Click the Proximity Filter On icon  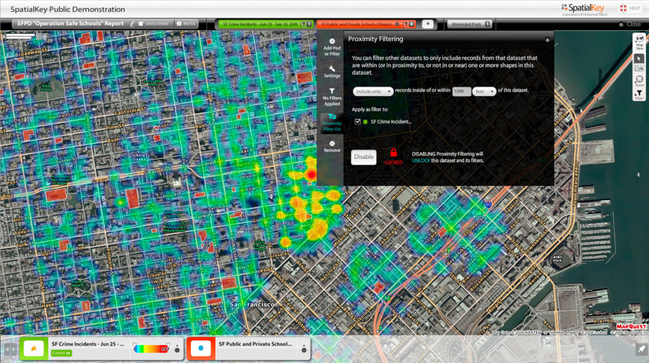[x=332, y=117]
